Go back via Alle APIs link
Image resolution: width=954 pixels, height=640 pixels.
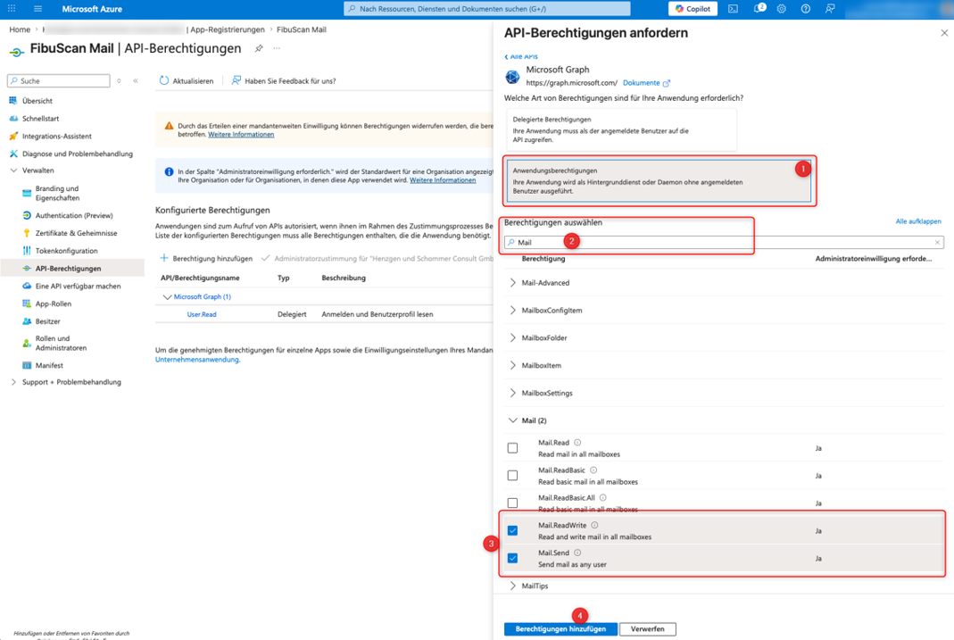(521, 56)
